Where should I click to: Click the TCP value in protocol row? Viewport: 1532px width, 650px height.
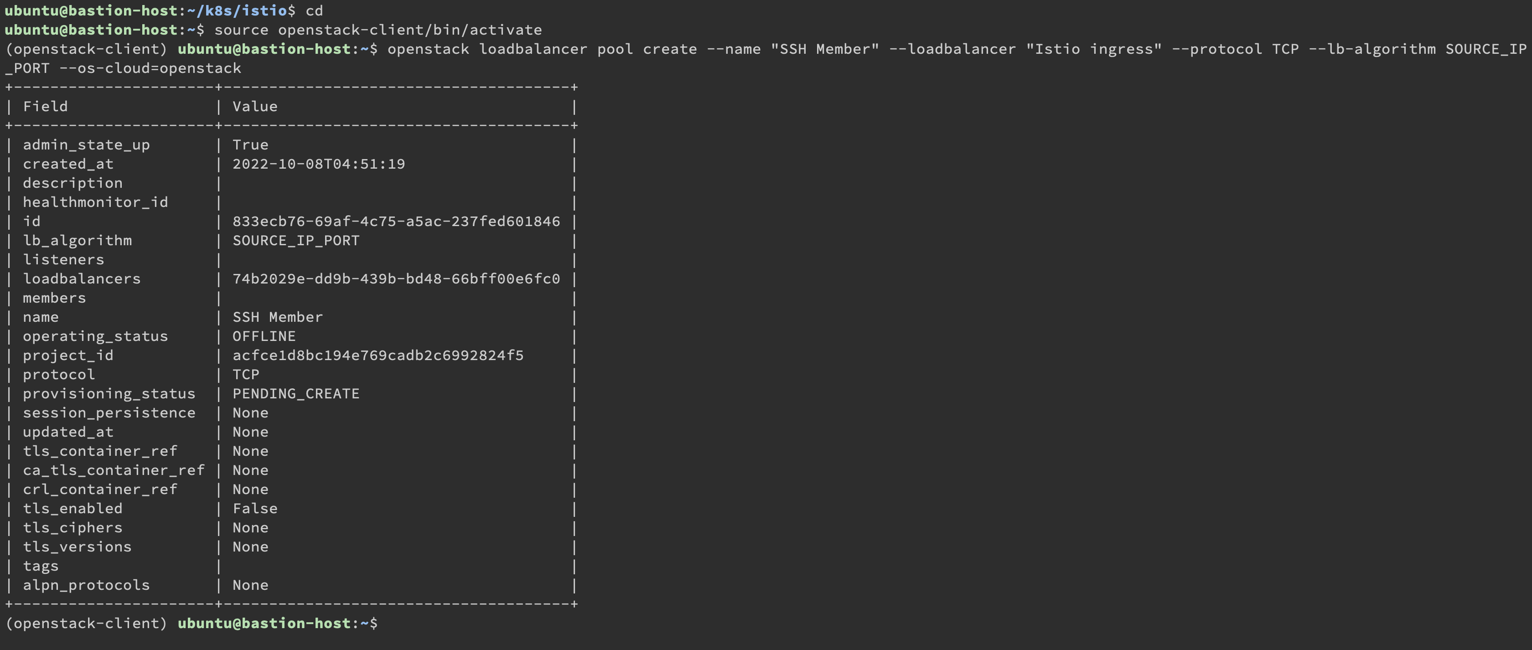pos(246,375)
